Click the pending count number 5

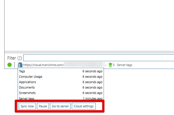tap(114, 65)
